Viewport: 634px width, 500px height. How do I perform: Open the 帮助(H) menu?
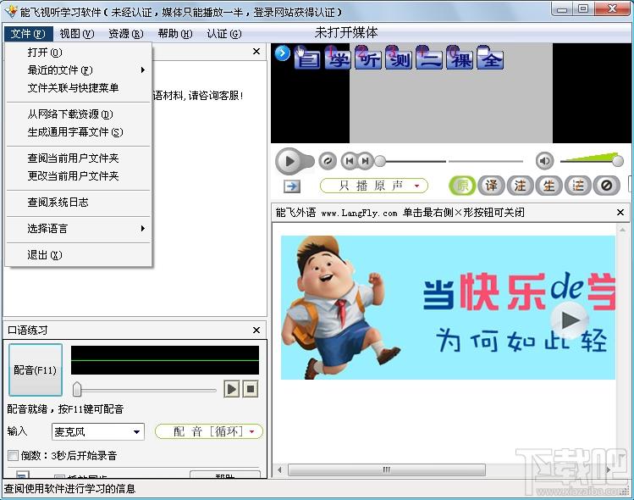click(x=175, y=34)
